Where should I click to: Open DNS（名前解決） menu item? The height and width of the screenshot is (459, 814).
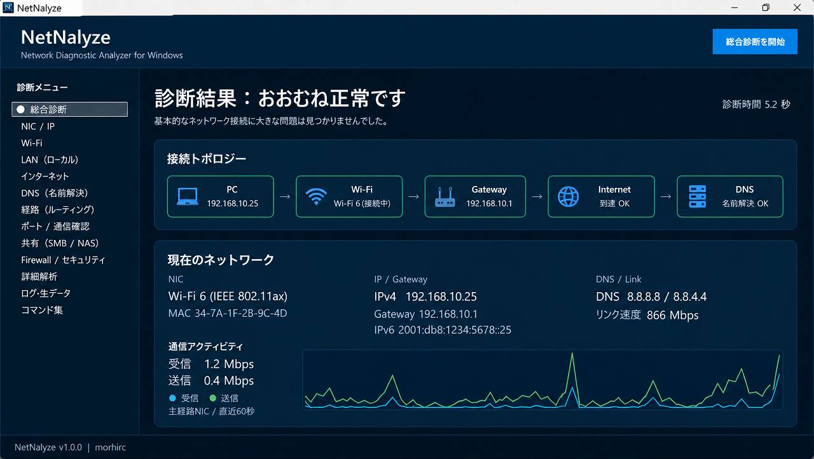click(x=55, y=192)
